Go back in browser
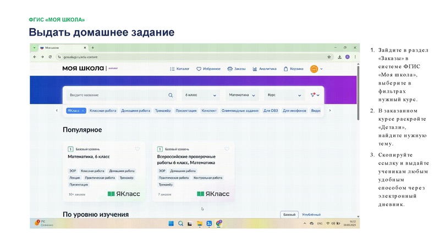 pyautogui.click(x=35, y=57)
